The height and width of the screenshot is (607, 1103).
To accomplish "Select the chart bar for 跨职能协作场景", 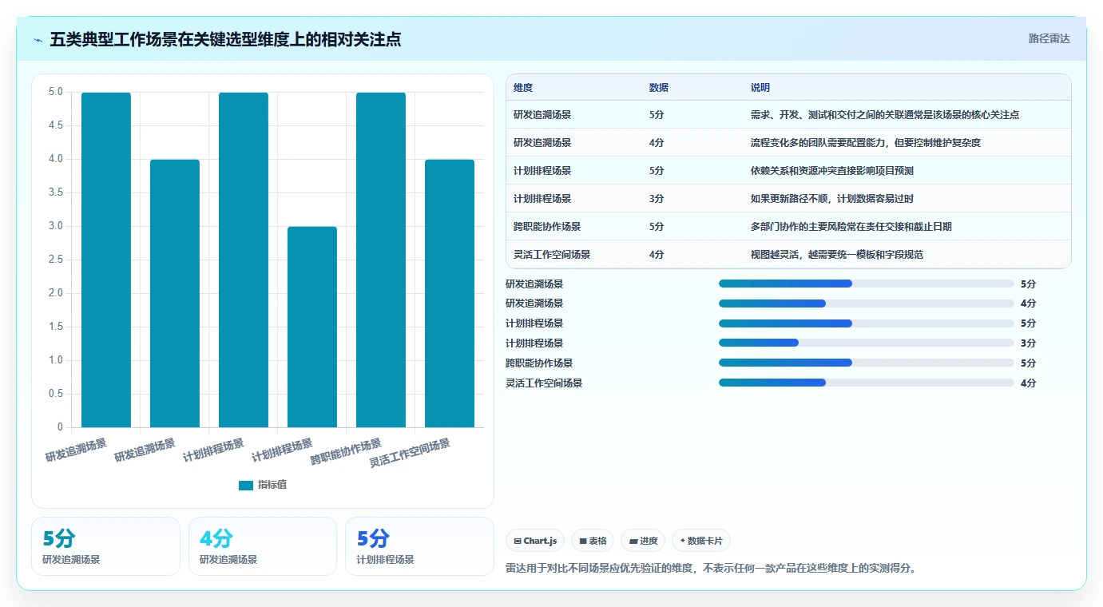I will tap(381, 260).
